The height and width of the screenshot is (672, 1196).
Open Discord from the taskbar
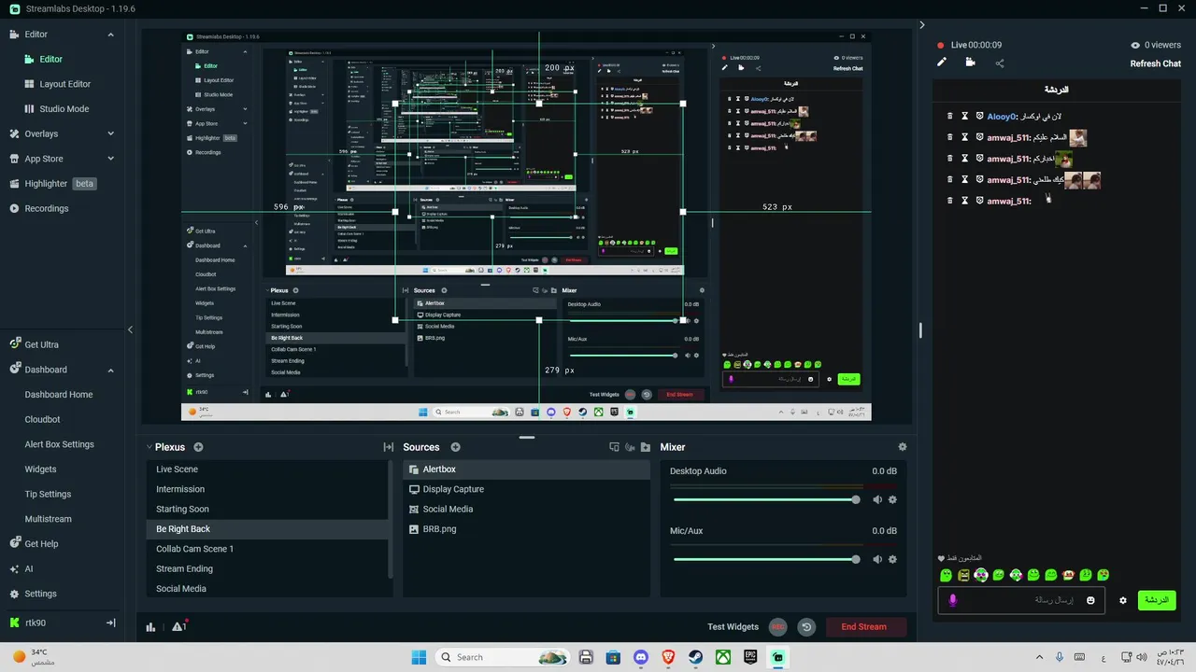coord(641,657)
